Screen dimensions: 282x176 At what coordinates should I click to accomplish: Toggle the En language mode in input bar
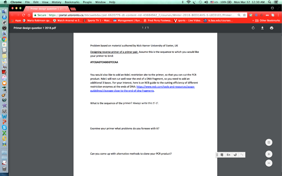click(228, 155)
